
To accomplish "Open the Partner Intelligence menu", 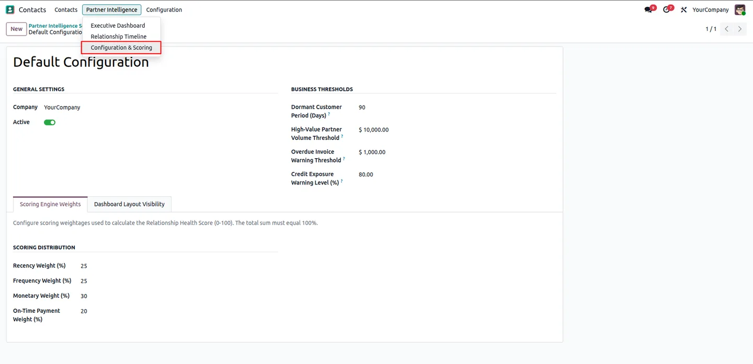I will (x=111, y=9).
